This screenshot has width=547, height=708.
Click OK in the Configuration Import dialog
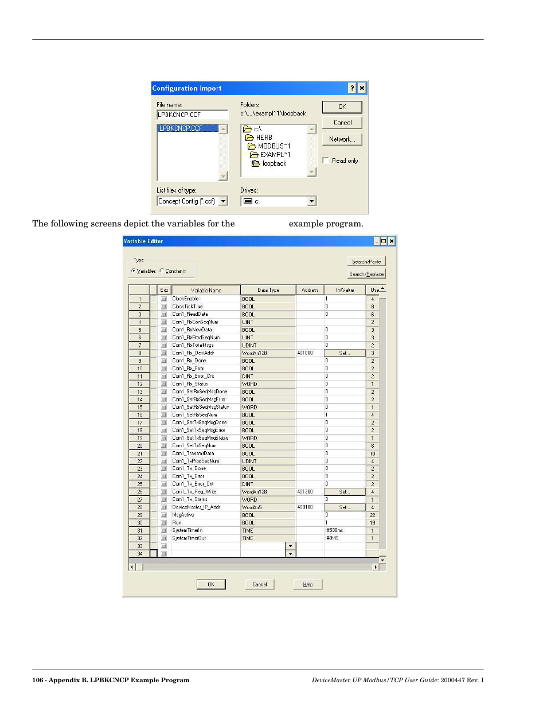coord(342,107)
